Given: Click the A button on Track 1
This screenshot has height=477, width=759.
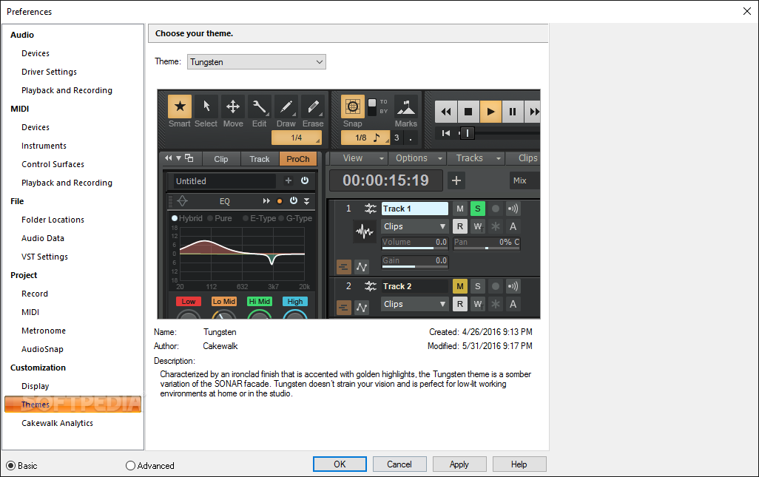Looking at the screenshot, I should click(513, 226).
